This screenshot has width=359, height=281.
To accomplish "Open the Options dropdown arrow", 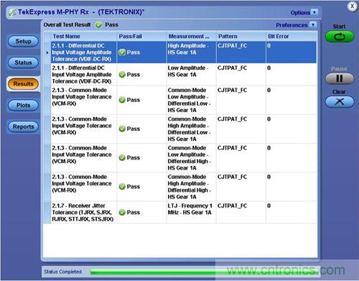I will coord(314,12).
